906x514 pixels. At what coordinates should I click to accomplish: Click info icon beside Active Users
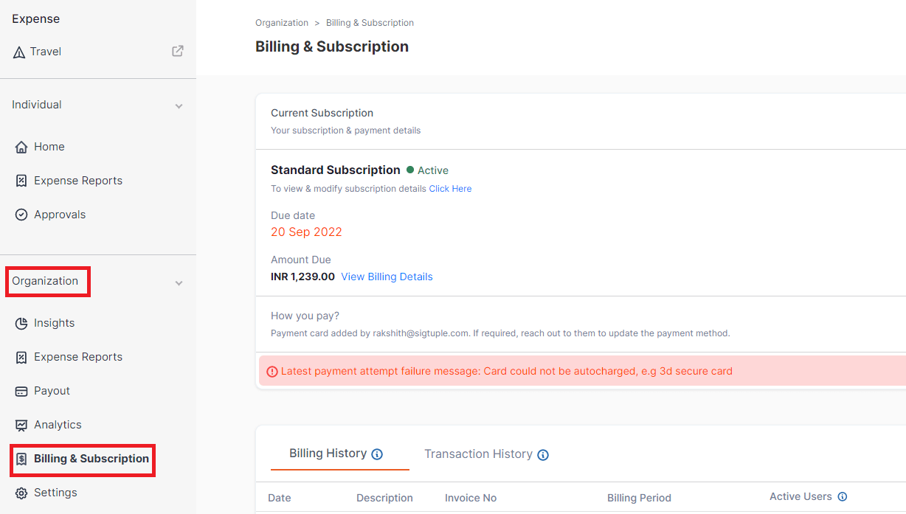pyautogui.click(x=843, y=497)
